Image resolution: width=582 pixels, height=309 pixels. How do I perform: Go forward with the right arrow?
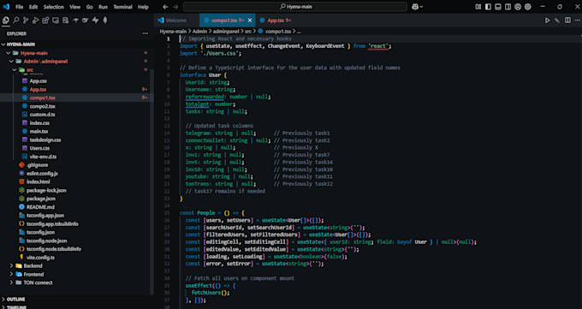click(175, 7)
